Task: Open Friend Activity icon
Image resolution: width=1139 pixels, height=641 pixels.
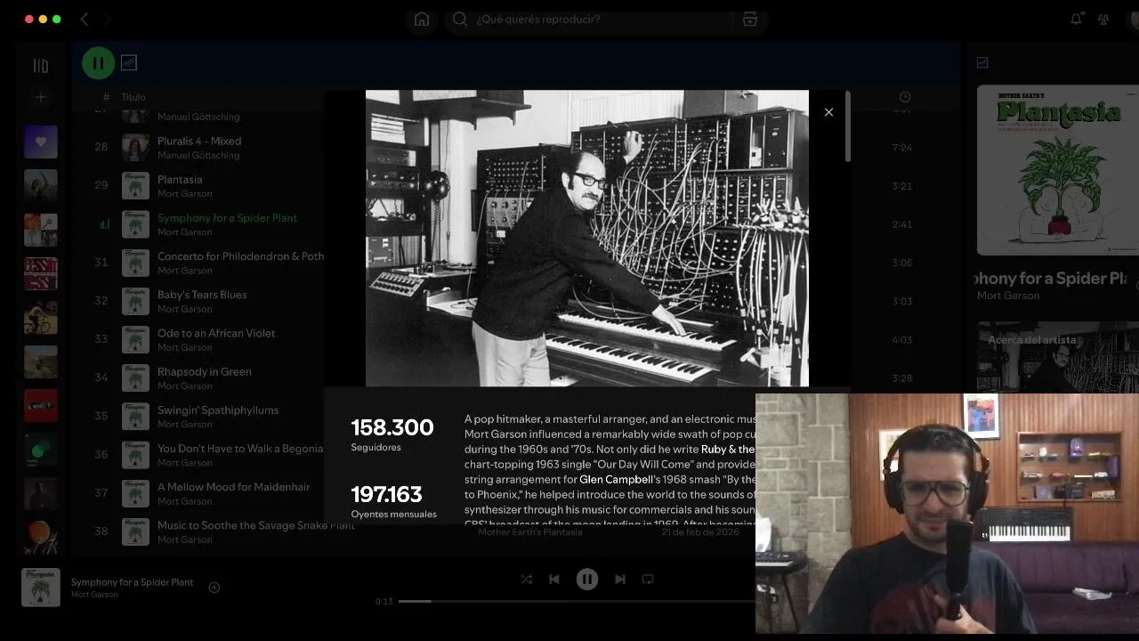Action: (x=1103, y=19)
